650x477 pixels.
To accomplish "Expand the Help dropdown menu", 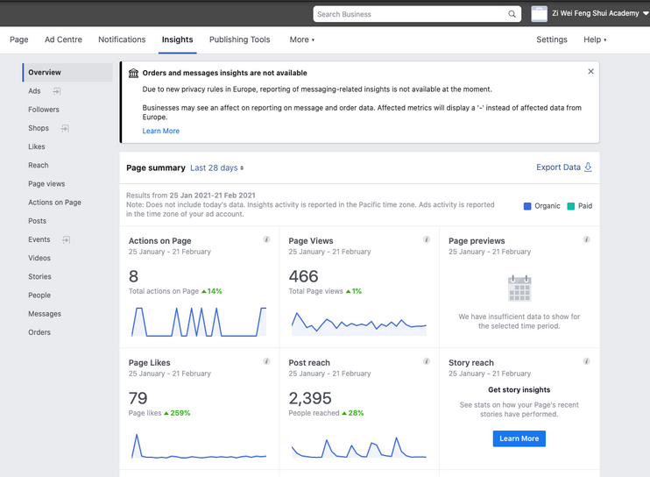I will 595,39.
